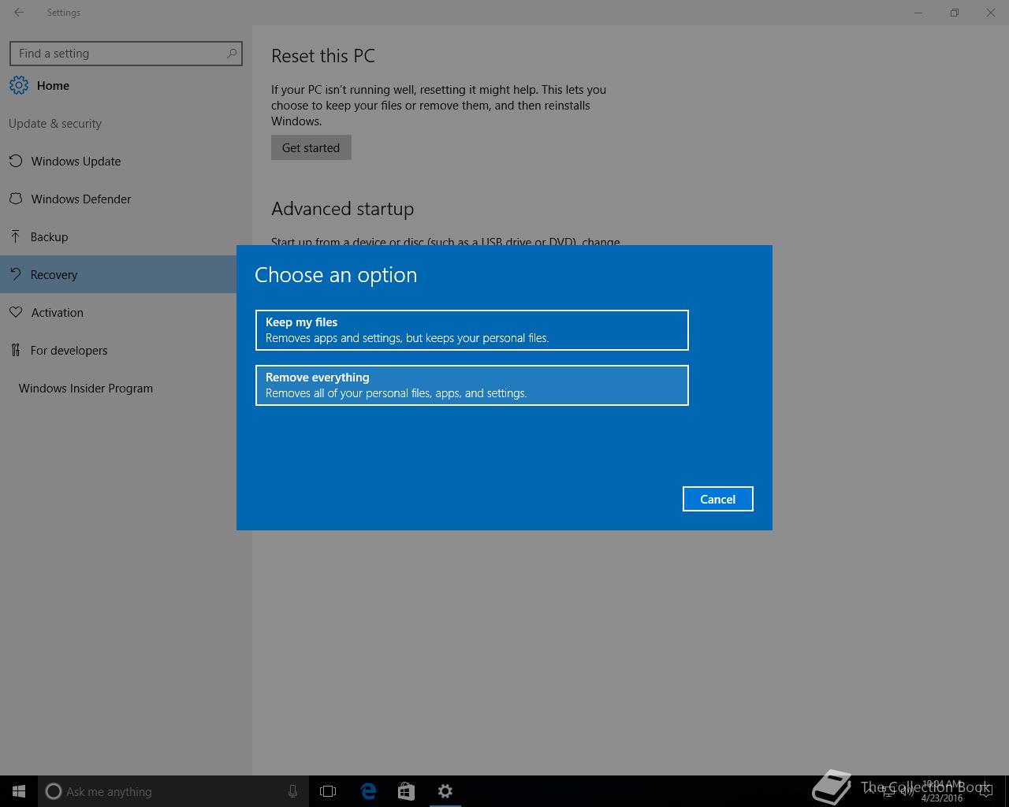Image resolution: width=1009 pixels, height=807 pixels.
Task: Click the Activation check circle icon
Action: 15,312
